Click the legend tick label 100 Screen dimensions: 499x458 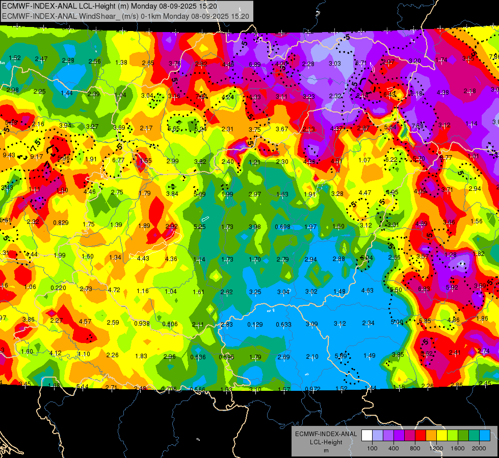coord(373,448)
